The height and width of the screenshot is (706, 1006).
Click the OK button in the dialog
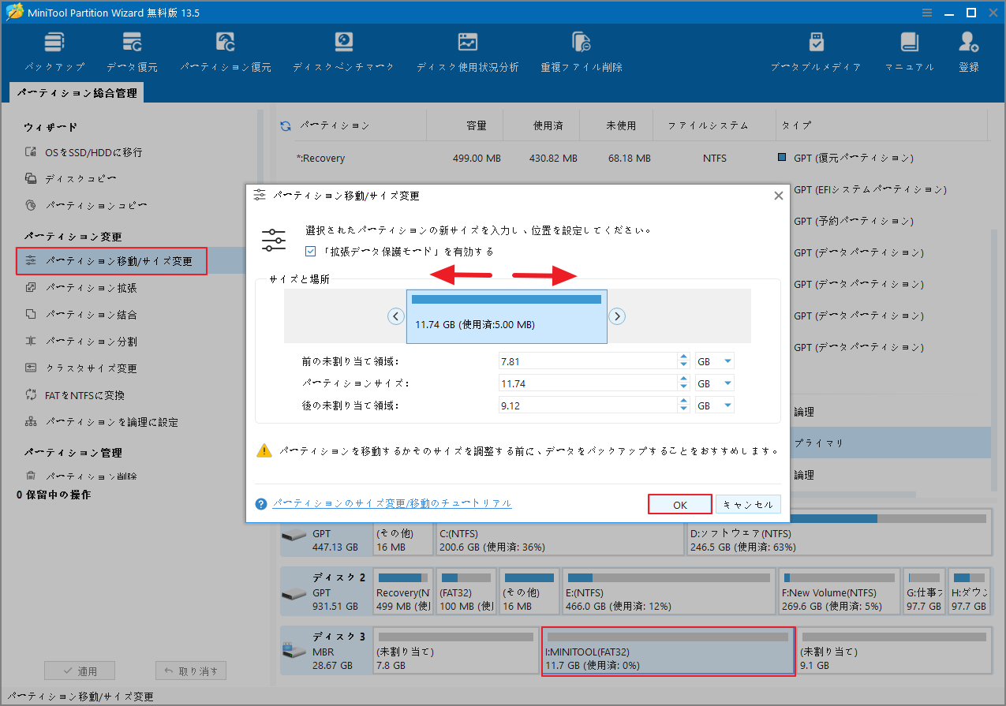coord(679,503)
